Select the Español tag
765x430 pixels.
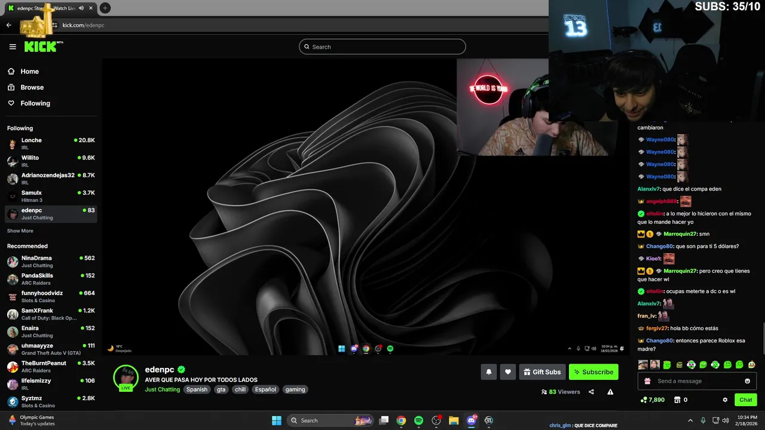pyautogui.click(x=265, y=389)
